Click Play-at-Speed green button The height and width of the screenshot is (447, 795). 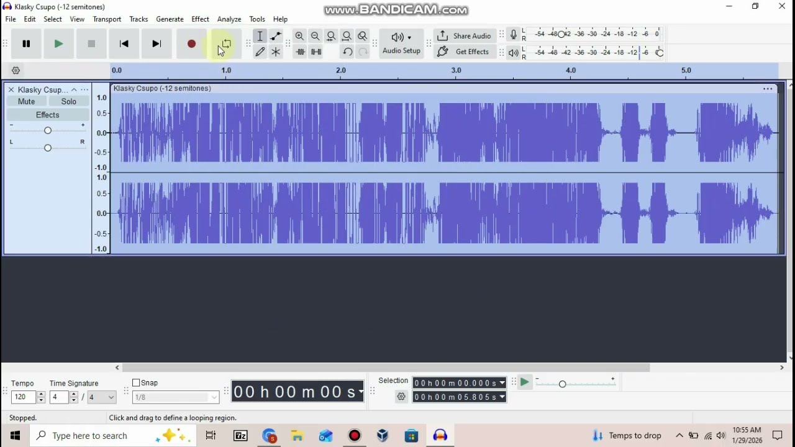click(525, 382)
